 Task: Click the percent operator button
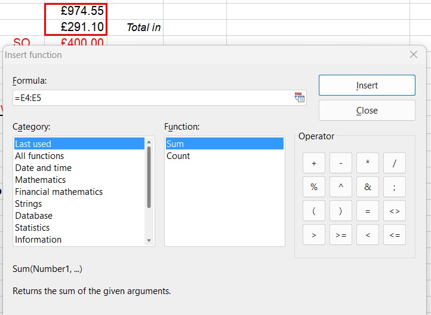[314, 187]
